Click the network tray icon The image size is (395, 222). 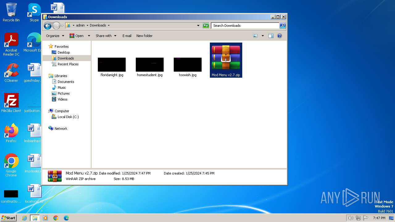pos(358,218)
